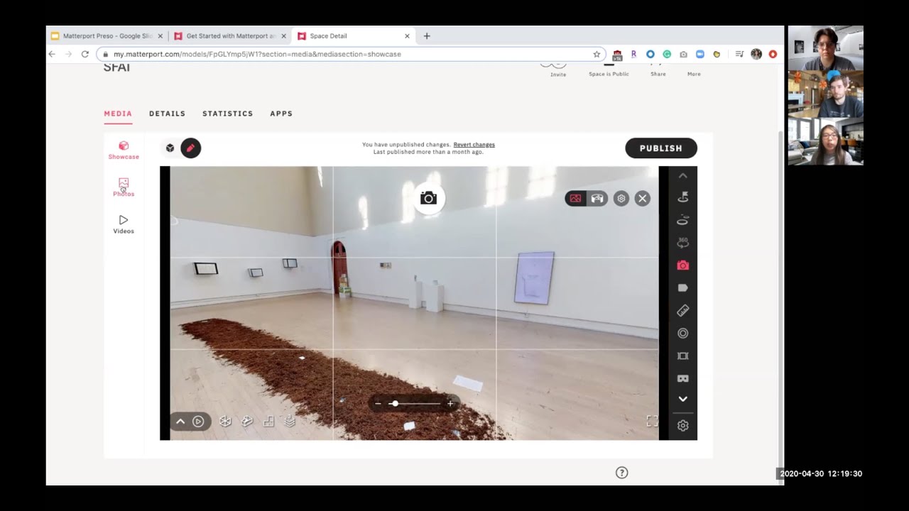Play the highlight reel tour

tap(198, 422)
